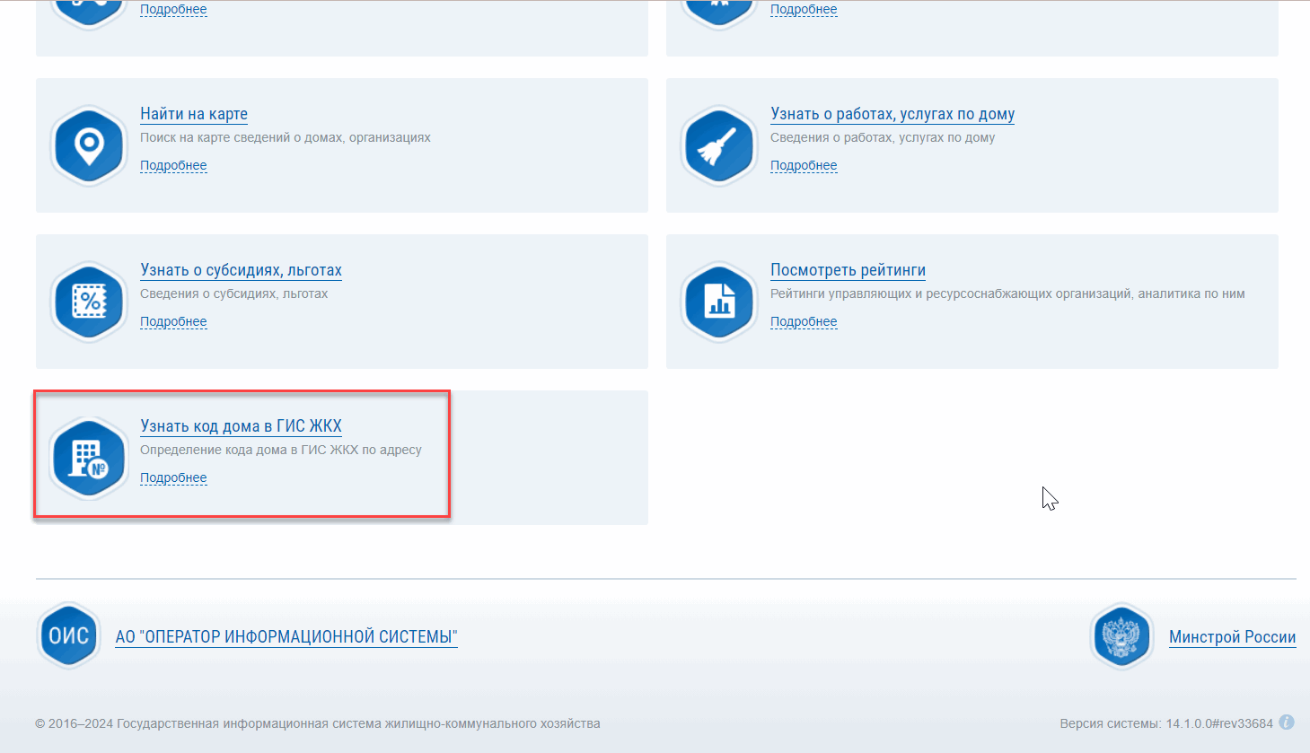
Task: Expand Подробнее under Узнать о субсидиях
Action: pyautogui.click(x=173, y=321)
